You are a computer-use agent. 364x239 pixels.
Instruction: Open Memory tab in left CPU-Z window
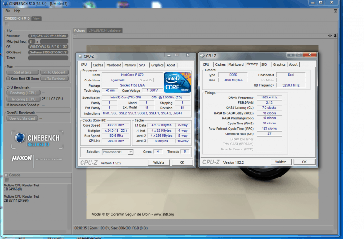pyautogui.click(x=130, y=65)
